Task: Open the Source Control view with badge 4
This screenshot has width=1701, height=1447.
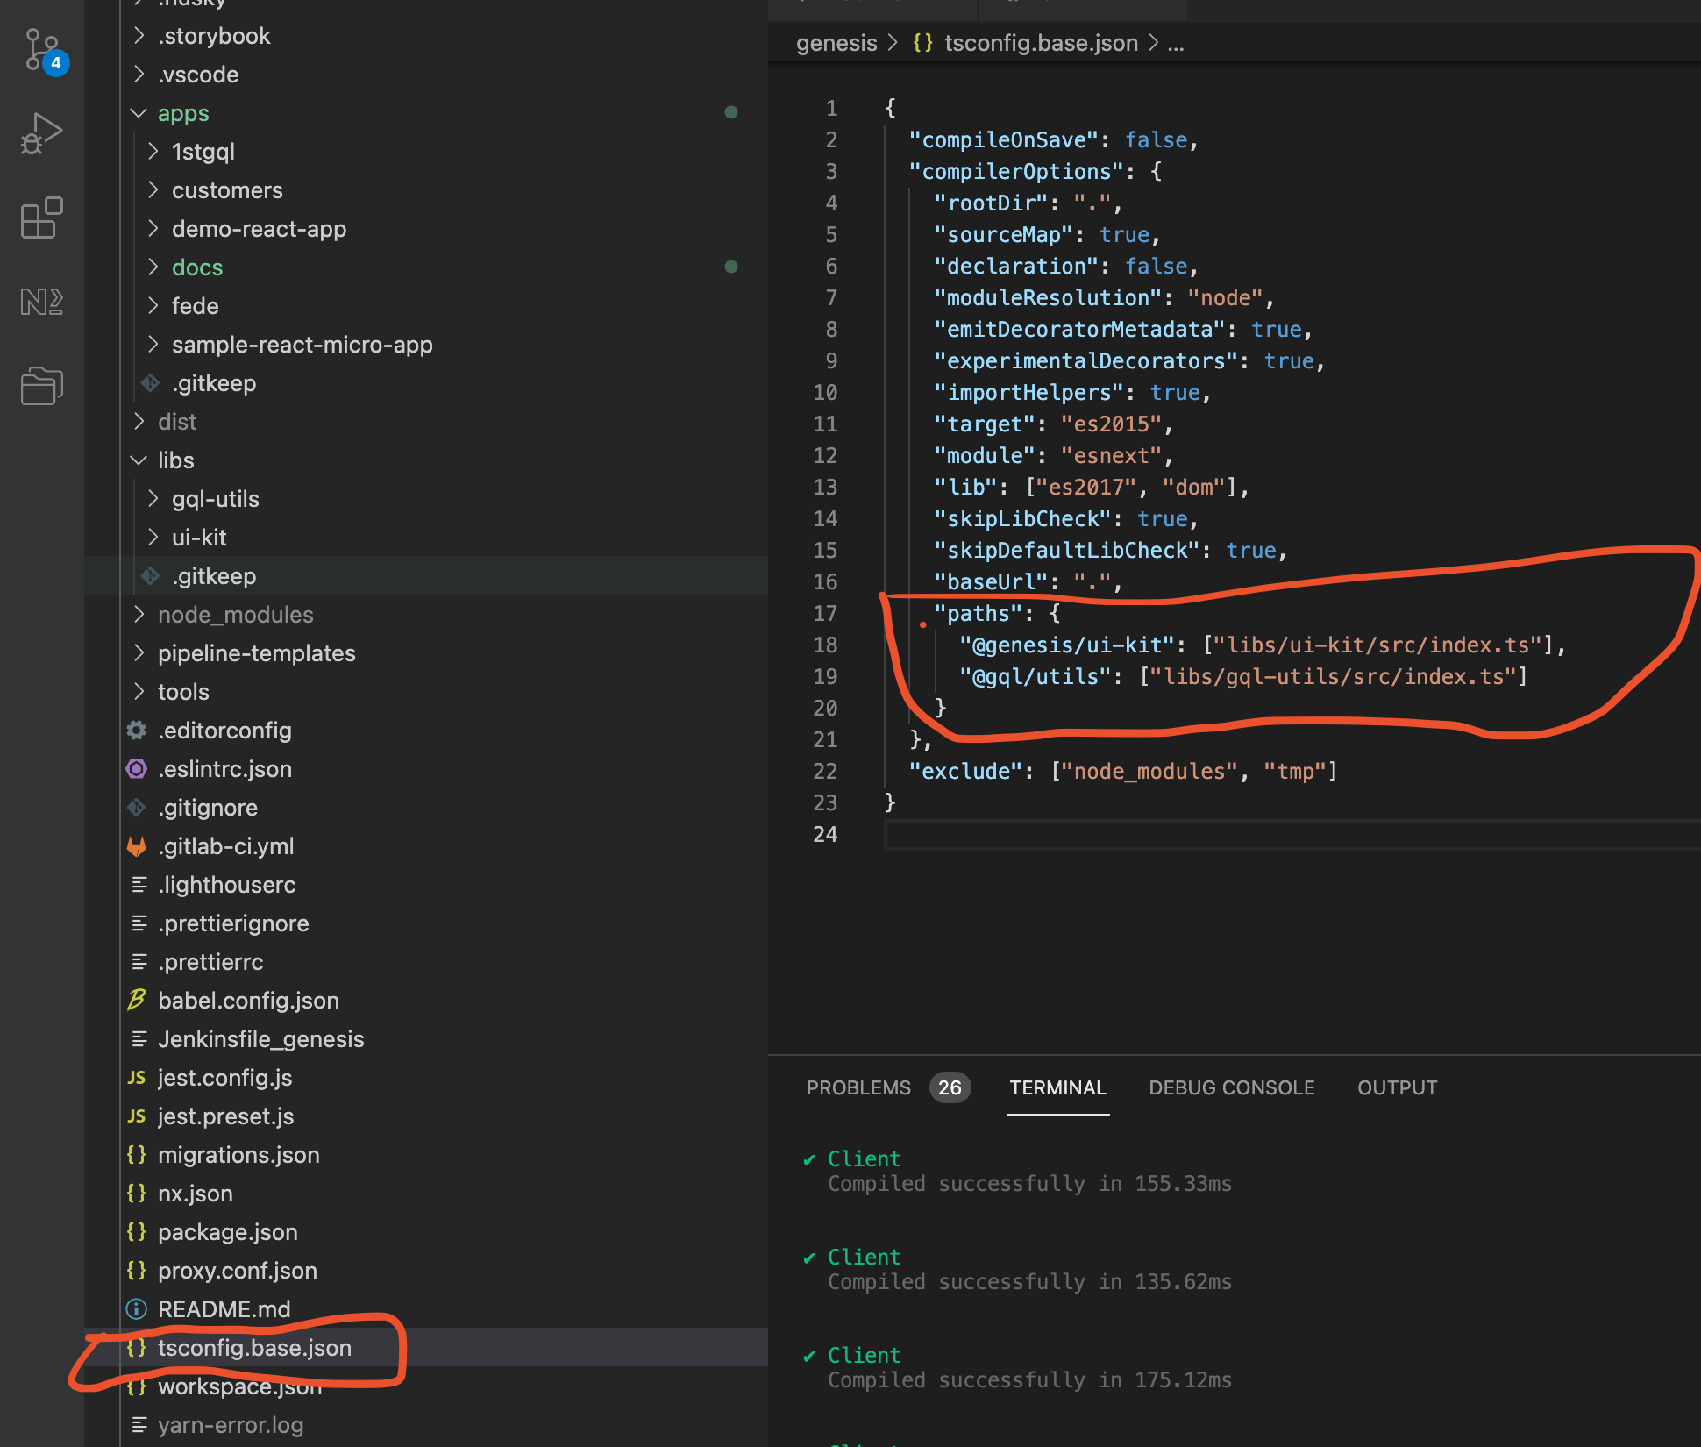Action: click(x=43, y=50)
